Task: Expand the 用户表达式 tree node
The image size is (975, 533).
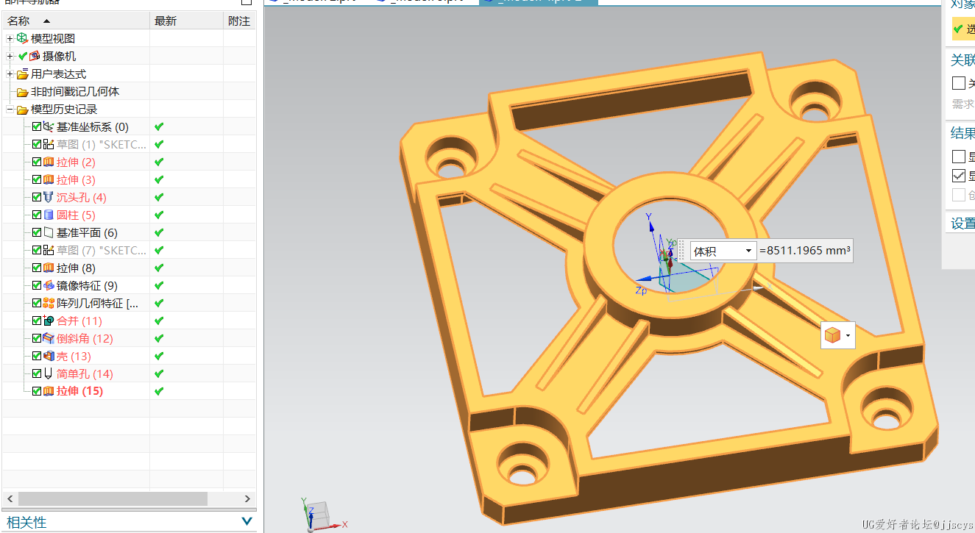Action: 10,74
